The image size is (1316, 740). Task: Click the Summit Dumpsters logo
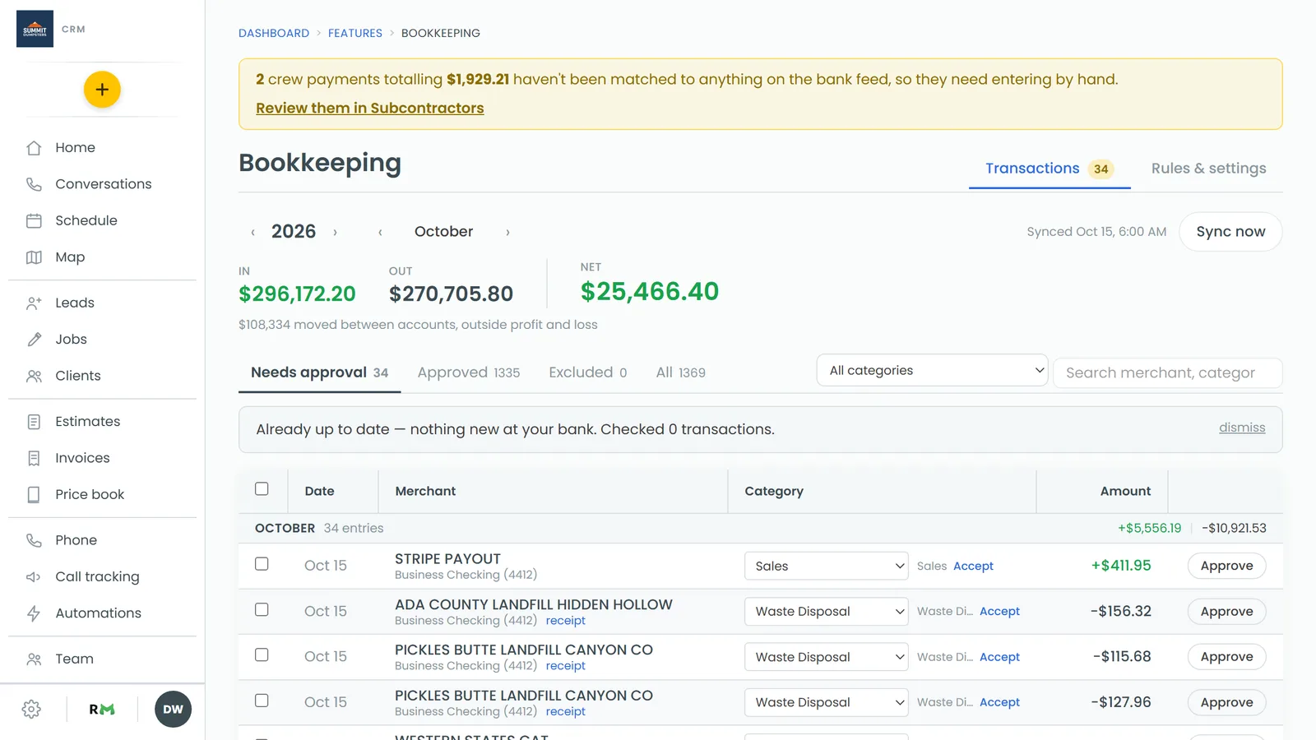35,29
